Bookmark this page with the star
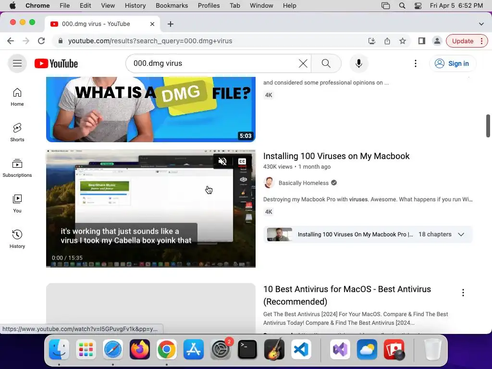 [x=403, y=41]
